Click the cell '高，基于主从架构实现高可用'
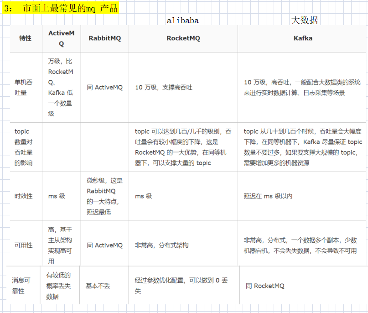 click(x=60, y=245)
